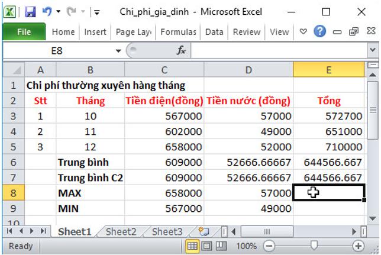The height and width of the screenshot is (255, 381).
Task: Switch to Page Break Preview in status bar
Action: 221,246
